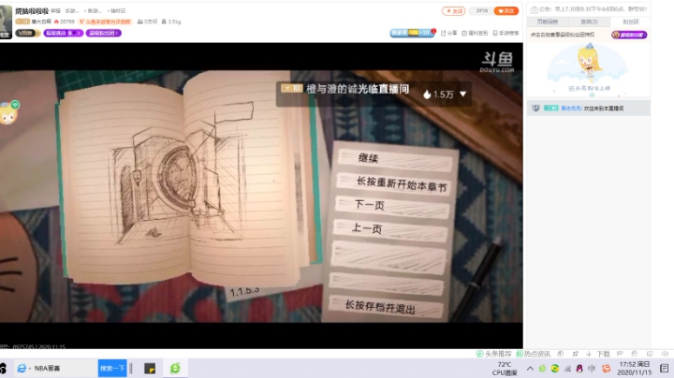Open the sticky notes taskbar app
674x378 pixels.
tap(150, 368)
